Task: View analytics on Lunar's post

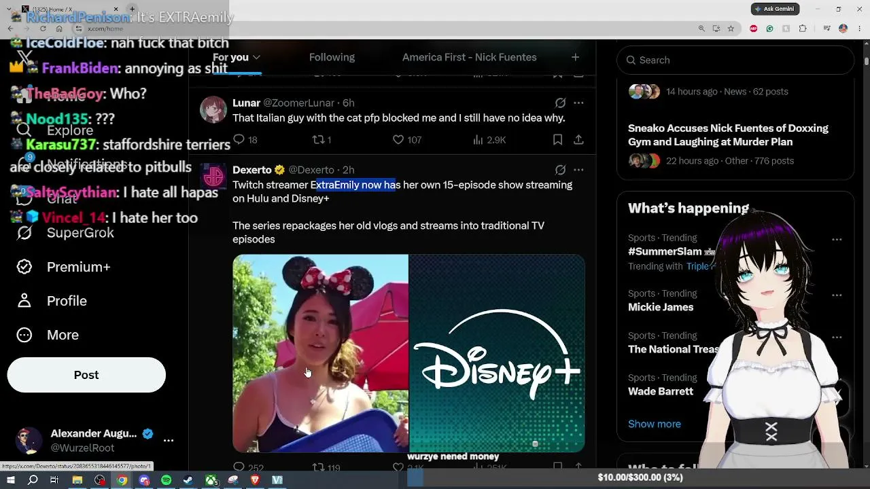Action: pyautogui.click(x=478, y=140)
